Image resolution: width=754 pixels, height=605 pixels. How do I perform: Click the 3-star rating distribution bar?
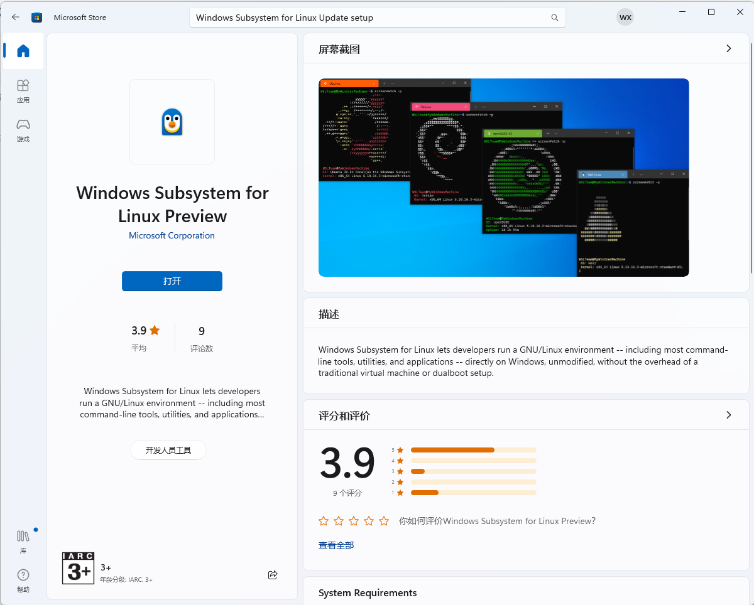(474, 471)
